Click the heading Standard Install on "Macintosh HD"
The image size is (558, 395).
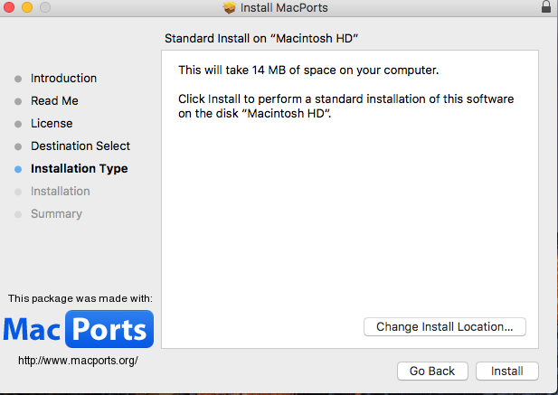261,38
